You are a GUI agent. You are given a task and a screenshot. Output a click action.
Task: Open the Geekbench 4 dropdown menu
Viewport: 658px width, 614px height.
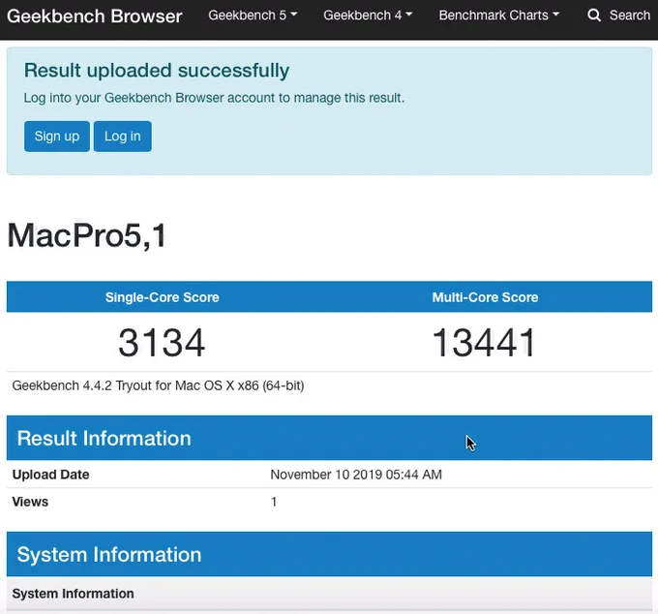(x=368, y=15)
